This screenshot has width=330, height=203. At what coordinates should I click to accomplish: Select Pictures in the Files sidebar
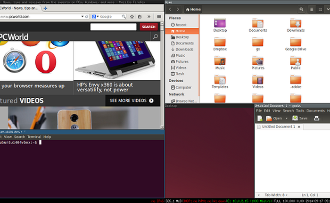180,61
